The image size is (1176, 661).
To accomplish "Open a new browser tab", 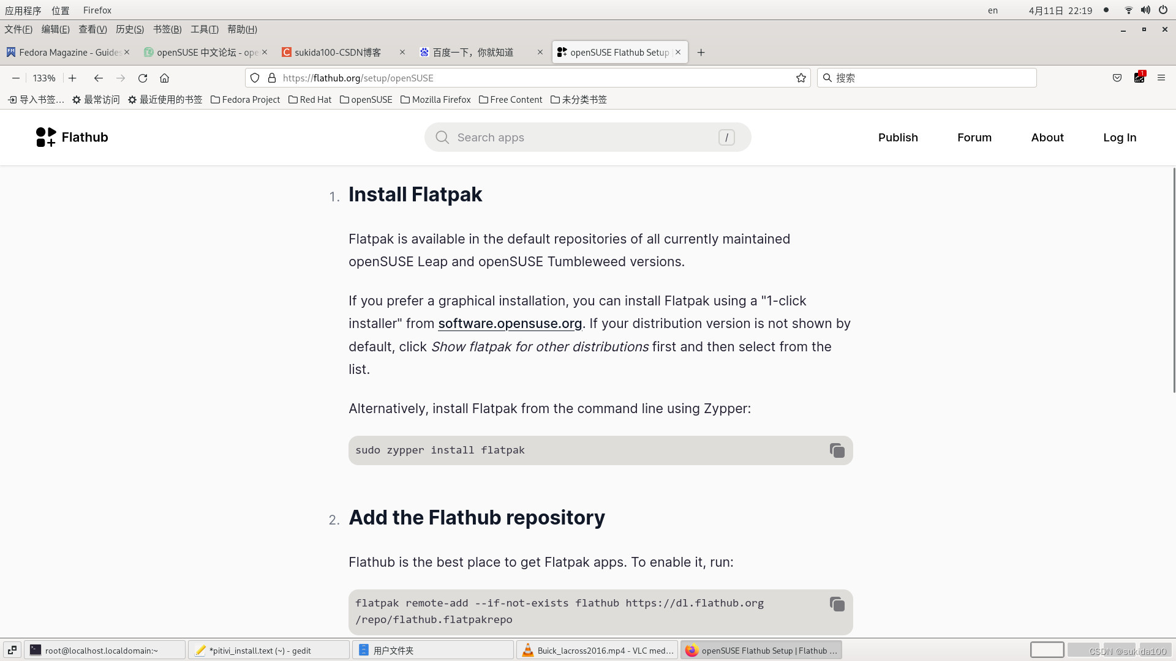I will point(701,53).
